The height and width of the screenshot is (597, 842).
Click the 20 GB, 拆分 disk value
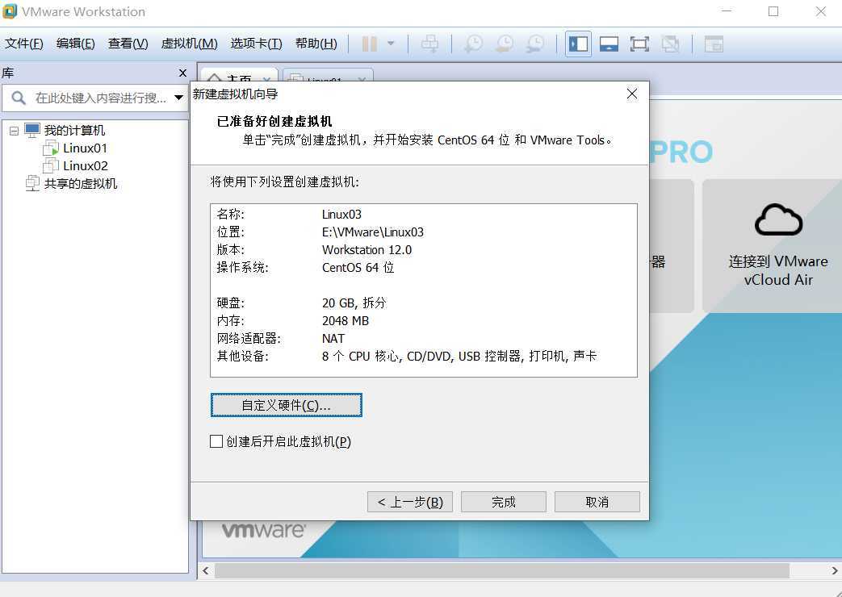(x=354, y=303)
